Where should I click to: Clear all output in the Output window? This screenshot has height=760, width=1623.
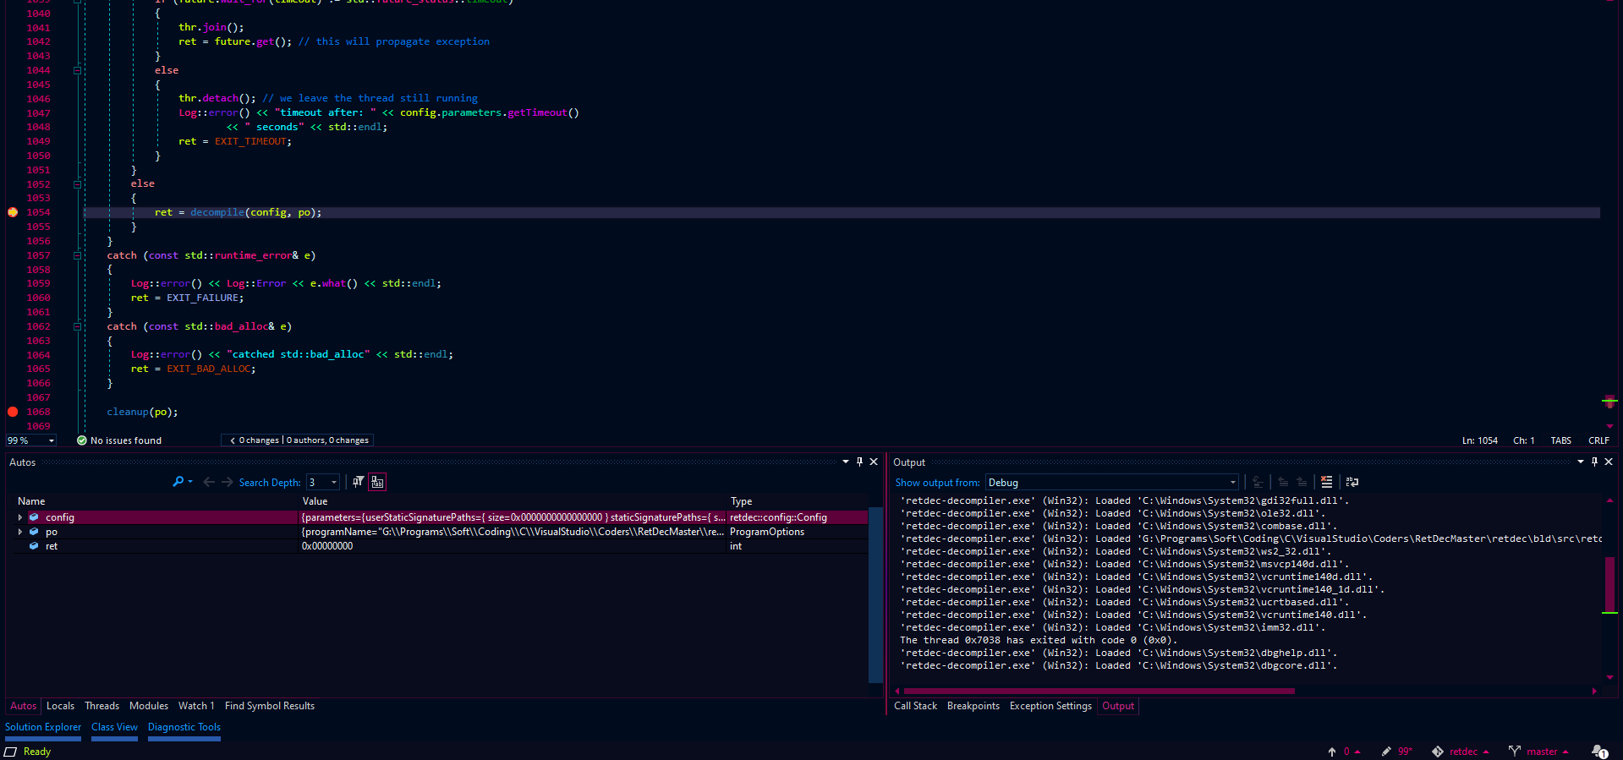coord(1326,482)
